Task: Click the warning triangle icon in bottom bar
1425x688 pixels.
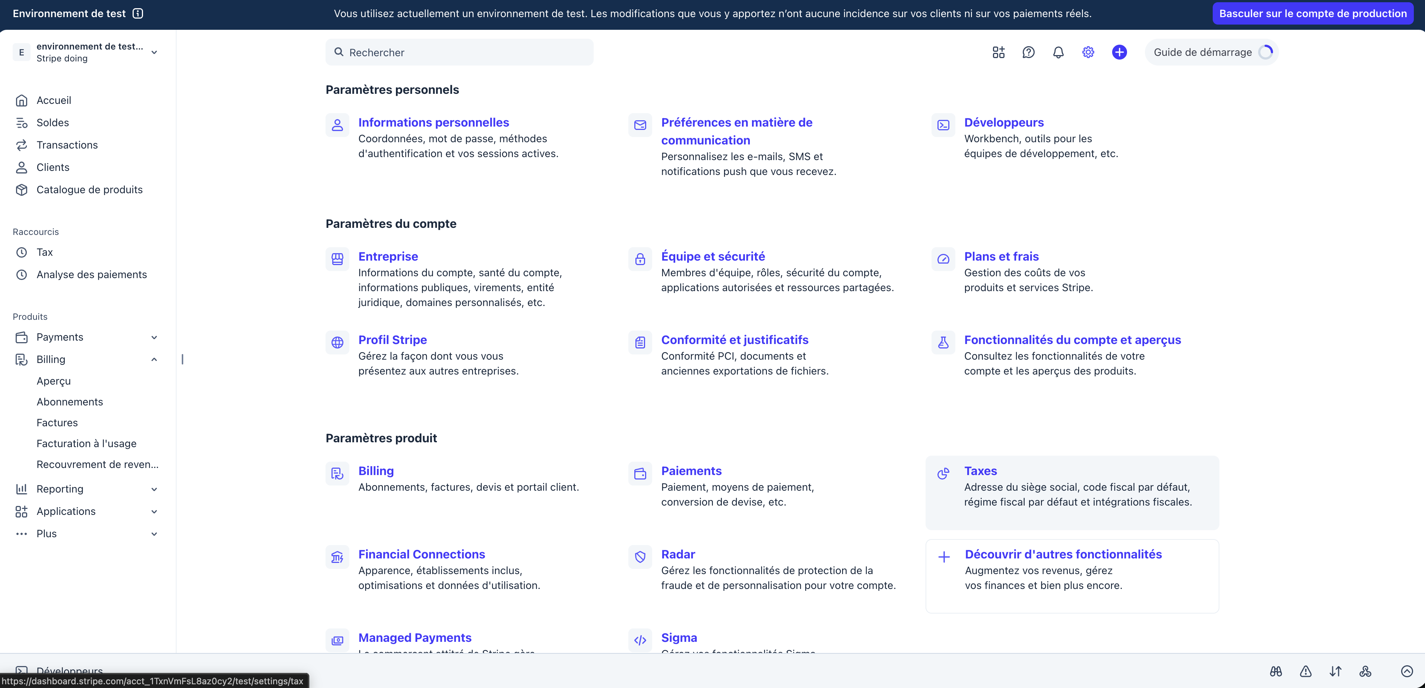Action: [1305, 671]
